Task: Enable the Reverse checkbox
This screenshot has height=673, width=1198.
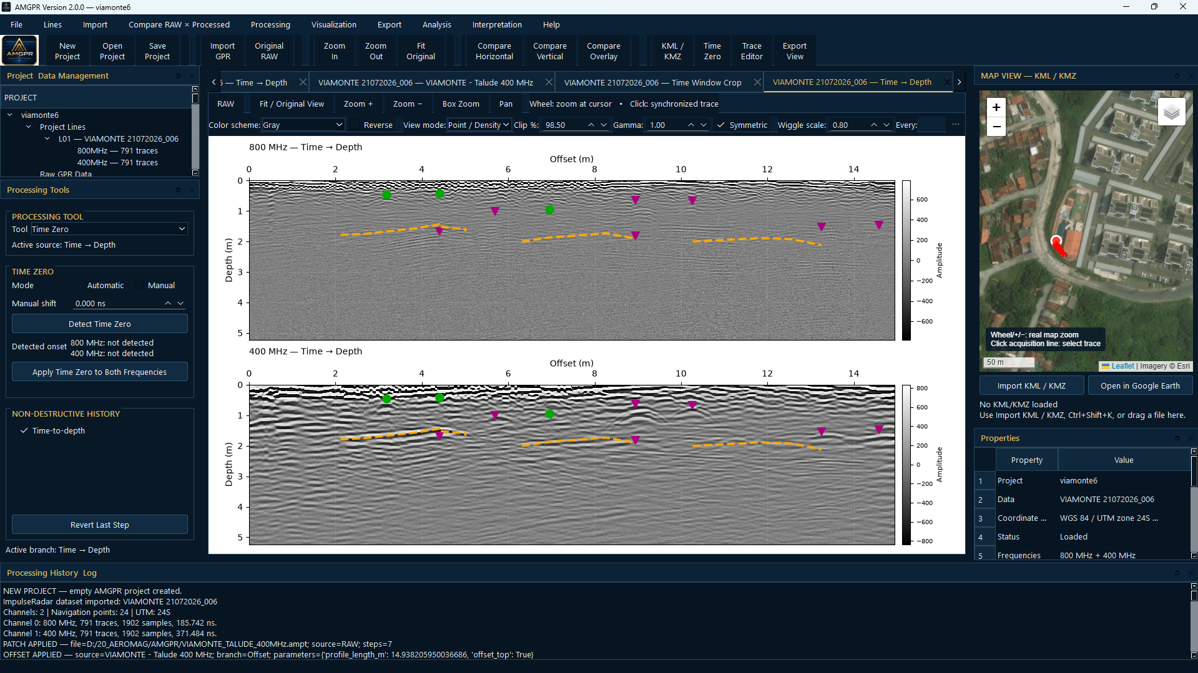Action: click(x=355, y=125)
